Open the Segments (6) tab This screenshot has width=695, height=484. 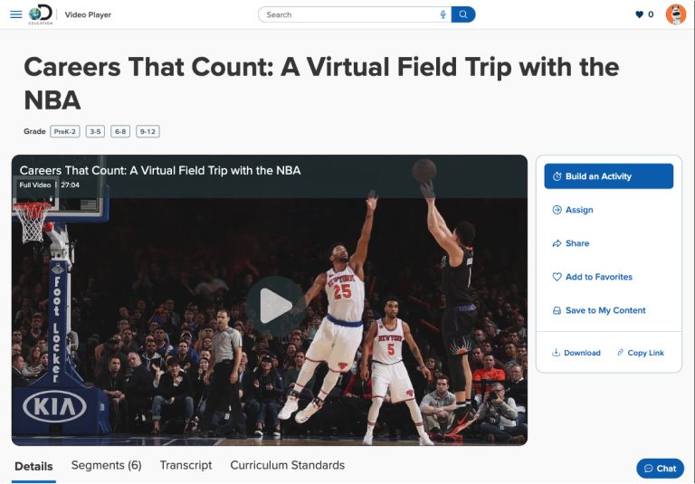point(107,465)
